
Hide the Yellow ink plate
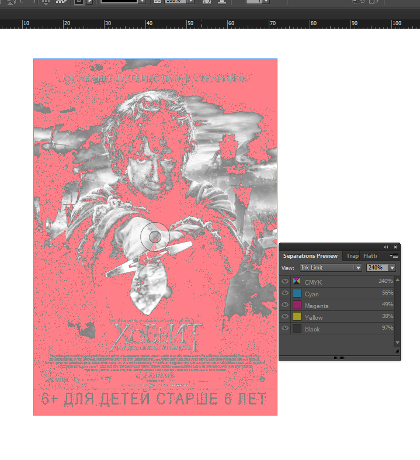(x=285, y=317)
